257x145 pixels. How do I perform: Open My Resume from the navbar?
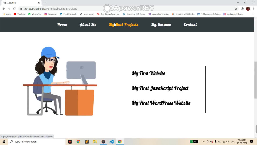point(161,25)
